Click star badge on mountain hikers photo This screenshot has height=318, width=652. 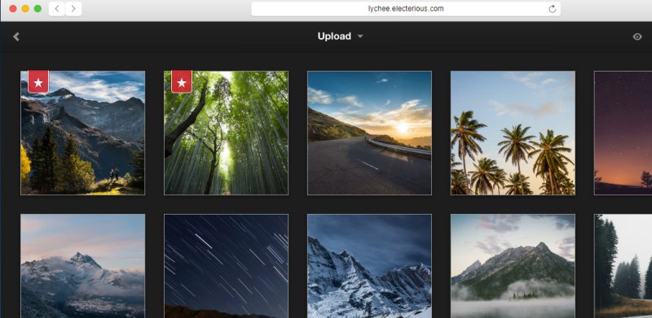click(38, 82)
